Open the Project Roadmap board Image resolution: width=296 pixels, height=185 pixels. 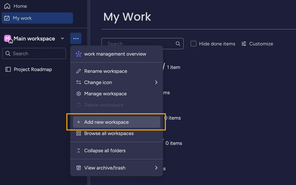tap(33, 70)
